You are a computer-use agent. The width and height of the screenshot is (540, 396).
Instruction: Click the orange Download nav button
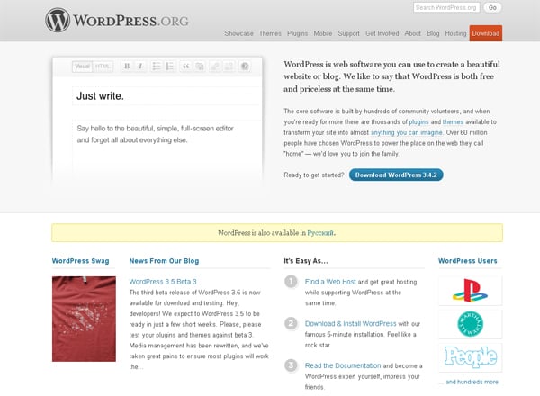tap(486, 33)
